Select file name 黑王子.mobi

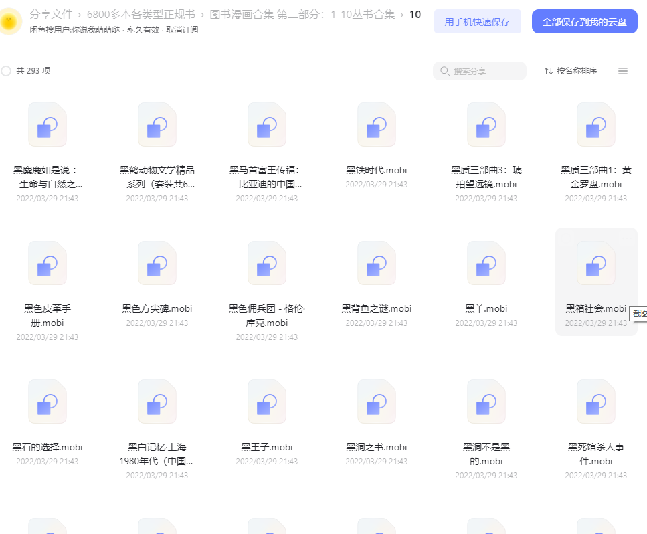coord(267,447)
